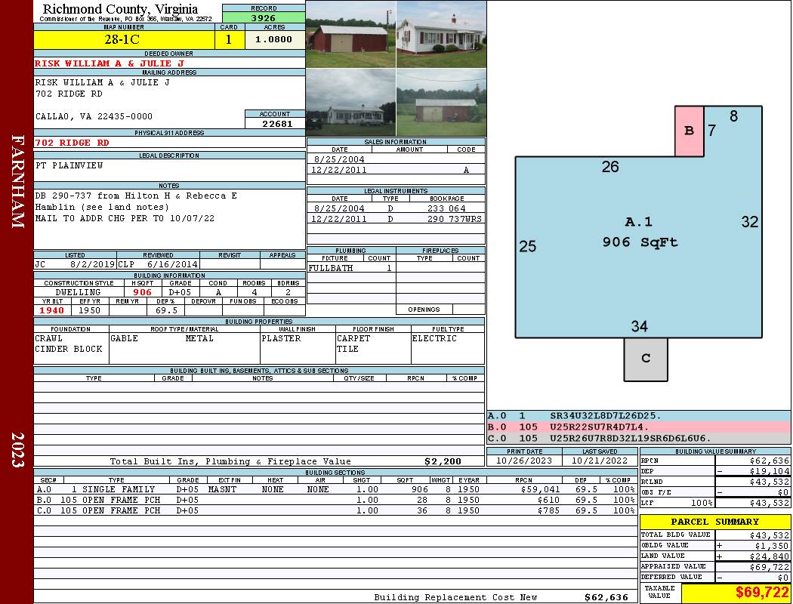The image size is (793, 604).
Task: Select the blue A.1 906 SqFt label in sketch
Action: [640, 232]
